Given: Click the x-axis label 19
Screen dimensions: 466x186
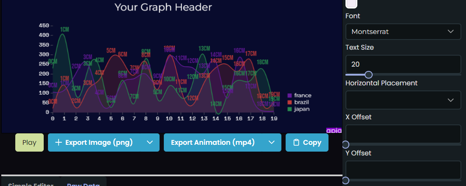Looking at the screenshot, I should tap(274, 118).
